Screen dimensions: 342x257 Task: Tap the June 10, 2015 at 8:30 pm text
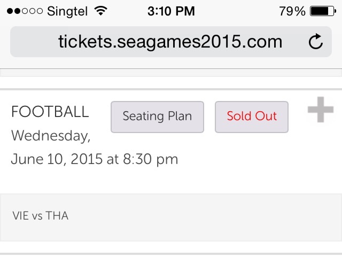tap(95, 159)
